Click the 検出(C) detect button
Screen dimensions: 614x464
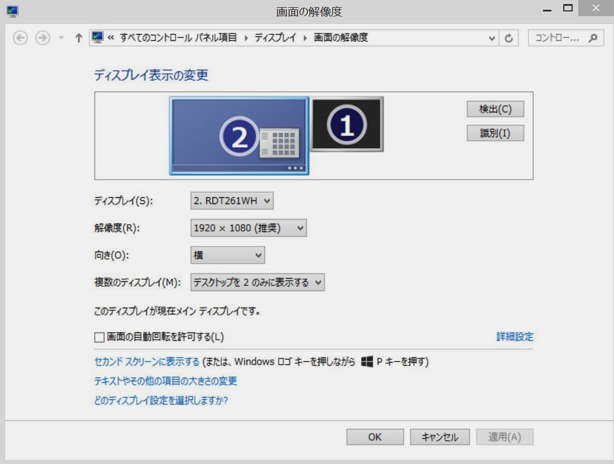(x=496, y=109)
